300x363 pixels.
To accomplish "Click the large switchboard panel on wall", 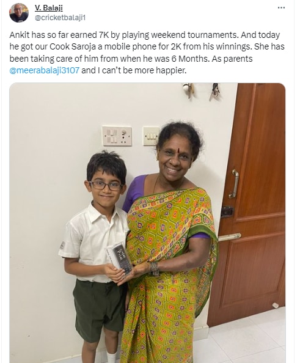I will point(117,136).
